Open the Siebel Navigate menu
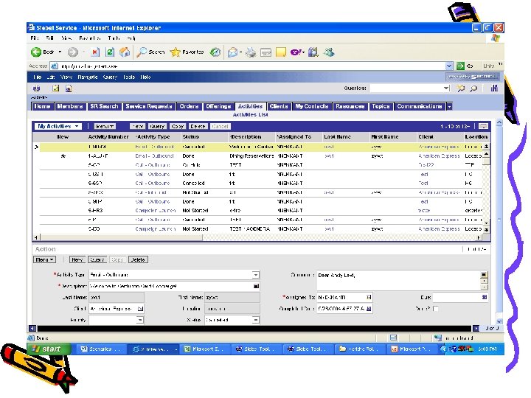This screenshot has height=398, width=531. (87, 77)
